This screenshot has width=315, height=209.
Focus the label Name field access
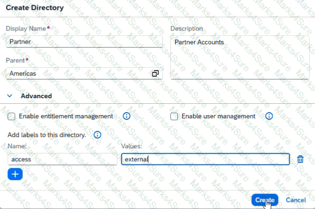62,159
